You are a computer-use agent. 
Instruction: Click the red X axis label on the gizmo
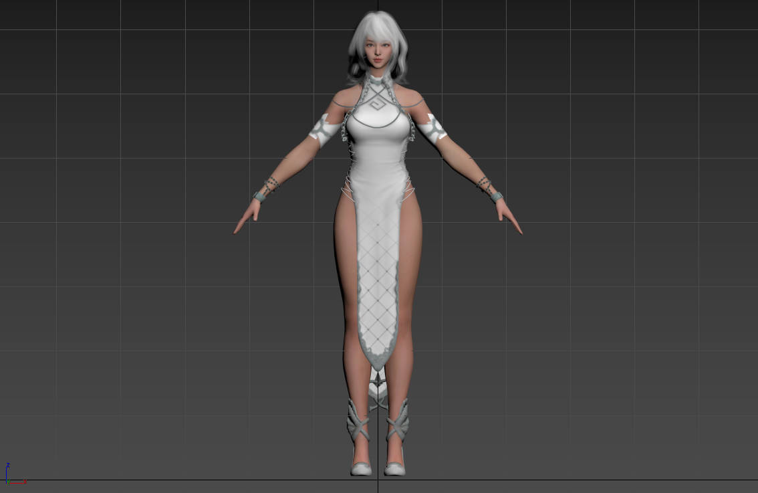click(x=23, y=482)
